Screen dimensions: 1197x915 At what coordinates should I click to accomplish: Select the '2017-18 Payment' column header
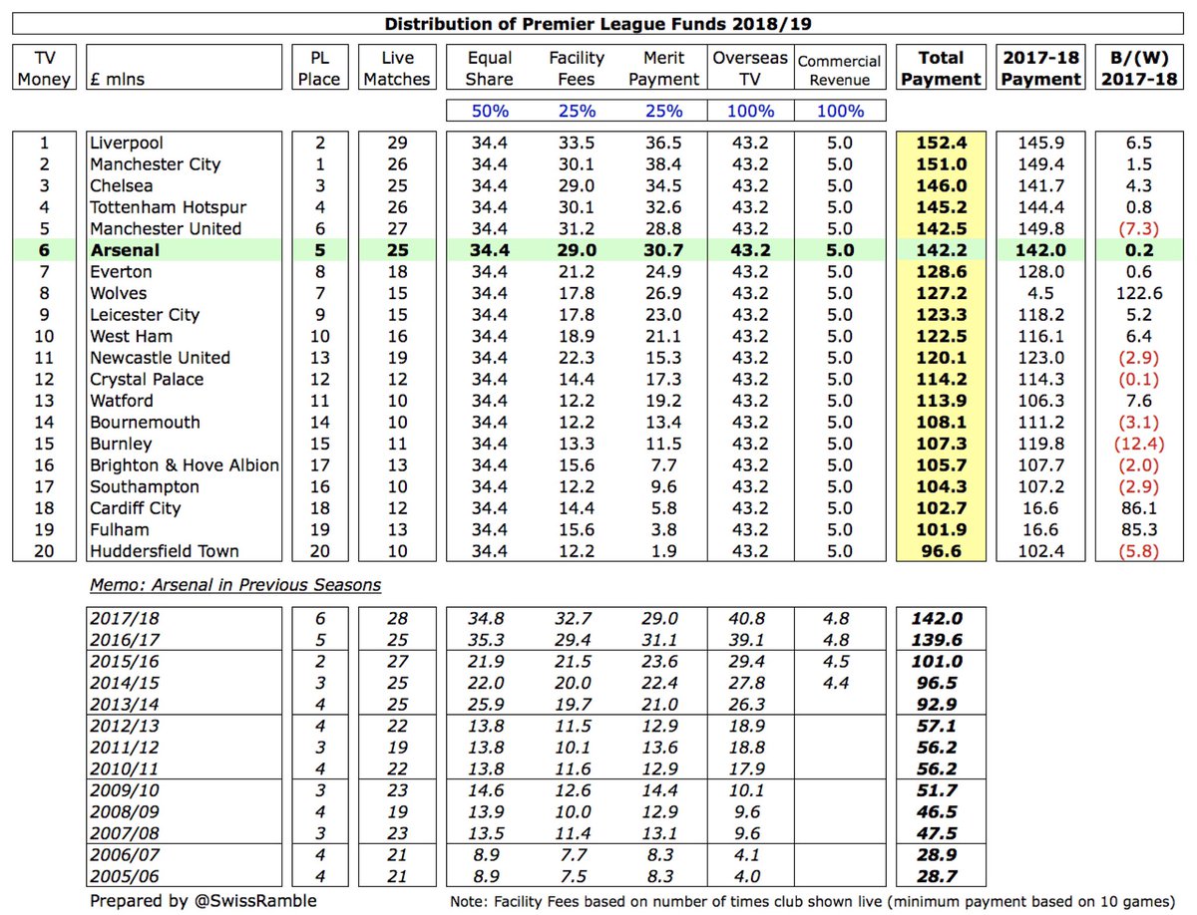click(x=1040, y=68)
